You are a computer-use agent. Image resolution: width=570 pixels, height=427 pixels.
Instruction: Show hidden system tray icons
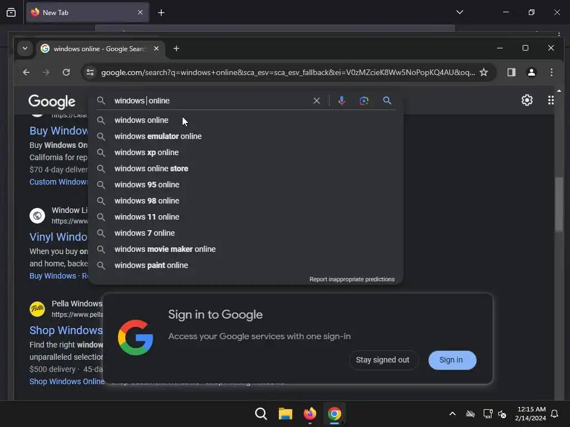pyautogui.click(x=453, y=414)
